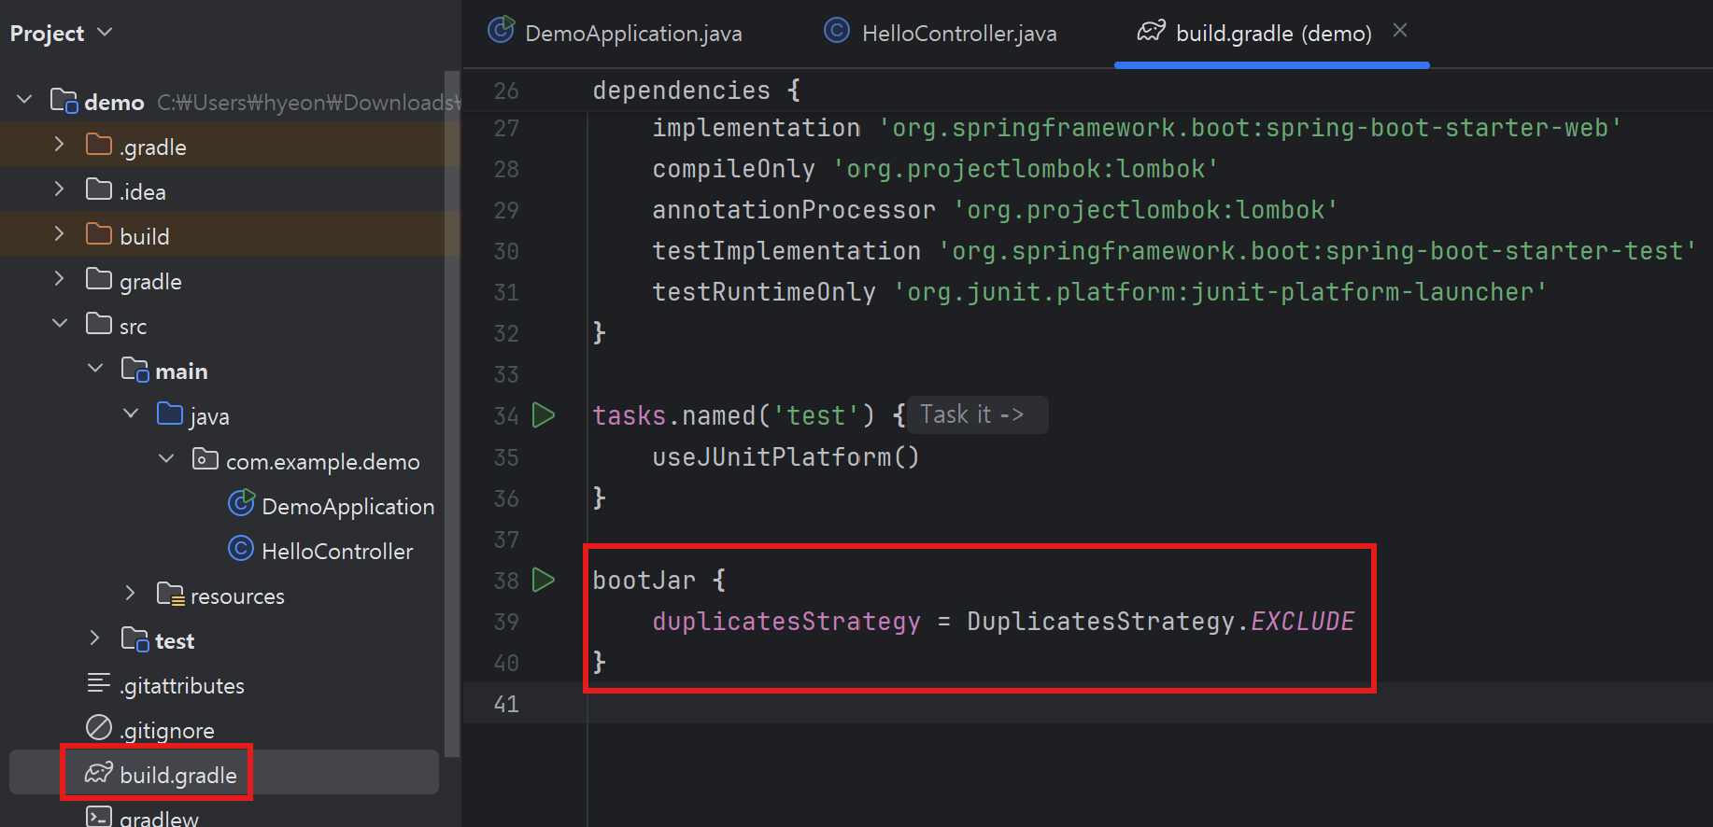1713x827 pixels.
Task: Collapse the main folder
Action: (95, 369)
